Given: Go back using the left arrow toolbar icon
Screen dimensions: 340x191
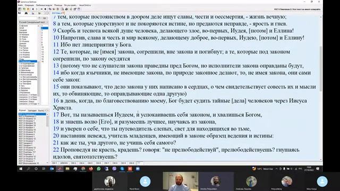Looking at the screenshot, I should pos(33,9).
